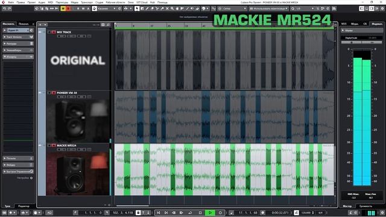Viewport: 386px width, 217px height.
Task: Undo the last action in toolbar
Action: coord(4,8)
